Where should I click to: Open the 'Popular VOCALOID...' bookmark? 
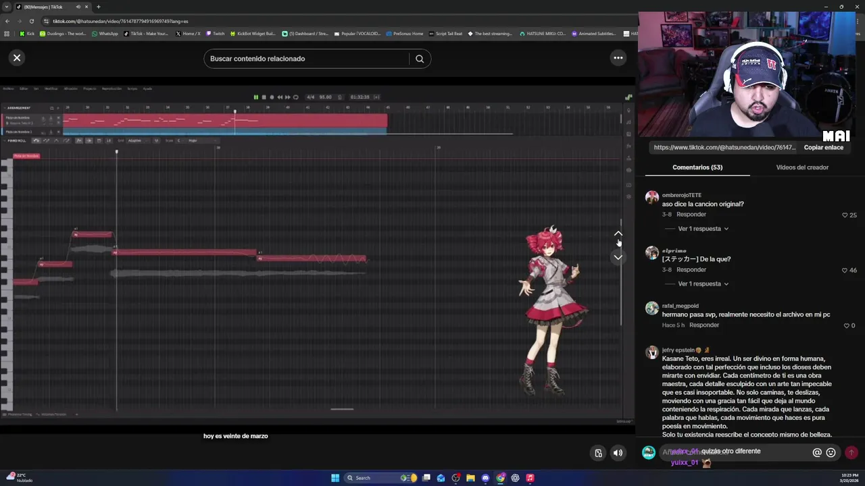[357, 34]
